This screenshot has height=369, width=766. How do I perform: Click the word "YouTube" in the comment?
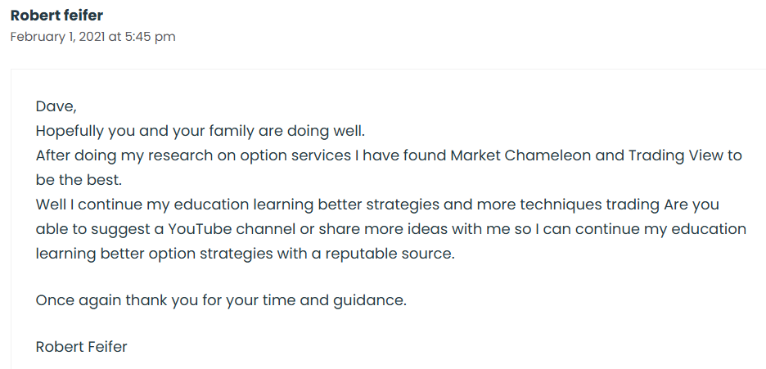point(201,229)
